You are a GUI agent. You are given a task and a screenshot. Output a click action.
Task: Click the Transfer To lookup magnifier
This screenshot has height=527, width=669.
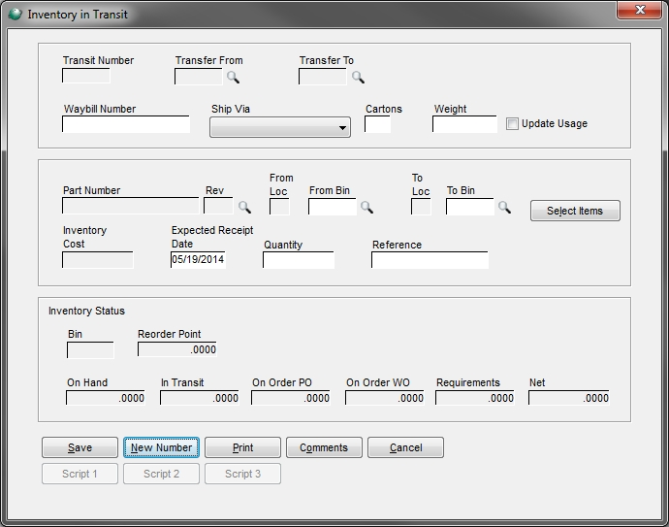[358, 78]
